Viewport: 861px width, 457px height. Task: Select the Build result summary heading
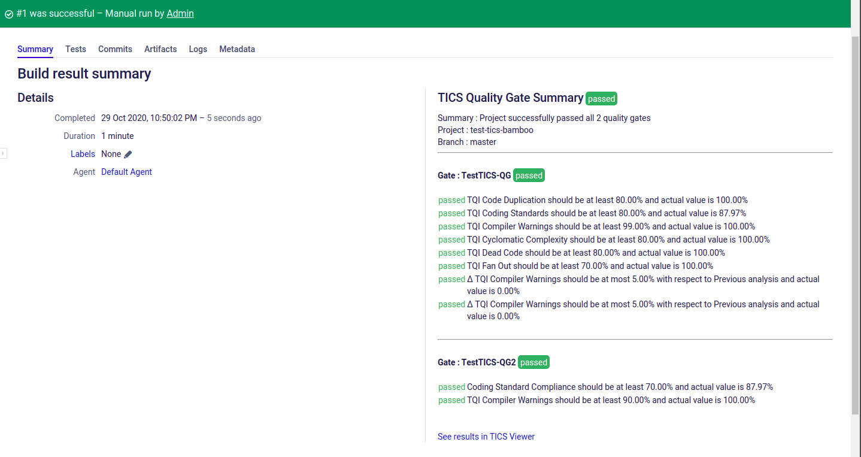(x=84, y=74)
